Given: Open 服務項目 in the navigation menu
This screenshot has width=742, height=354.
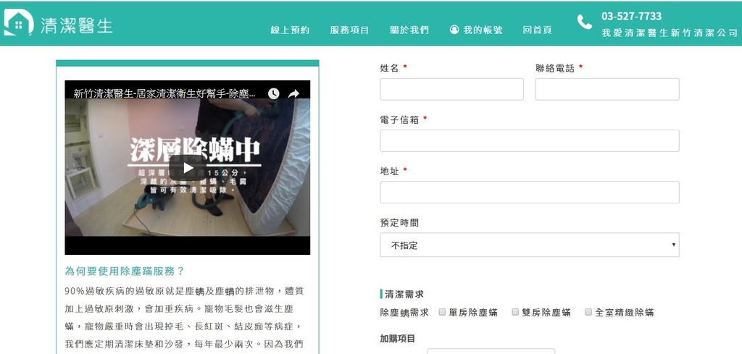Looking at the screenshot, I should (349, 30).
